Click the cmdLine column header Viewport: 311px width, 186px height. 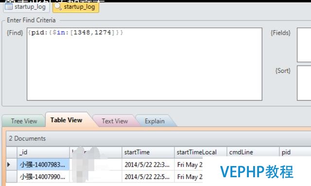click(253, 152)
